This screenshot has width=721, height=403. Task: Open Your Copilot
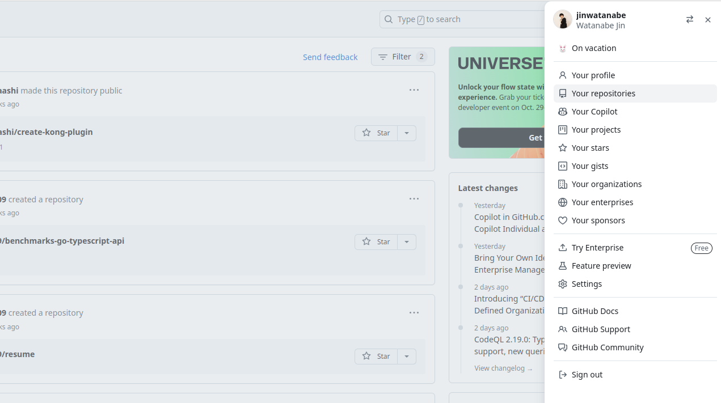tap(635, 112)
